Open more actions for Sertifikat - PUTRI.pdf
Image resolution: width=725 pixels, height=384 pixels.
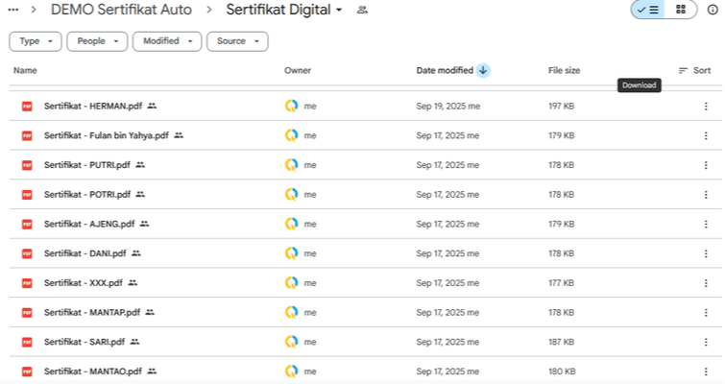(706, 165)
